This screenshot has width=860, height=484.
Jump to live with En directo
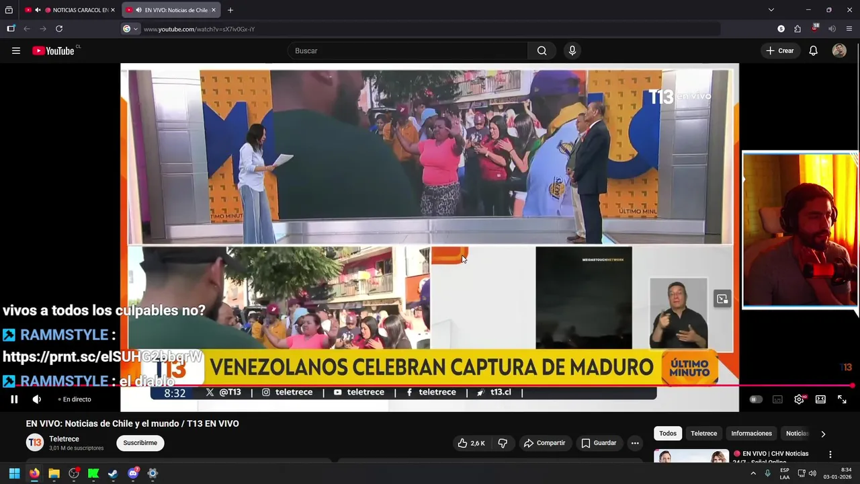point(75,399)
